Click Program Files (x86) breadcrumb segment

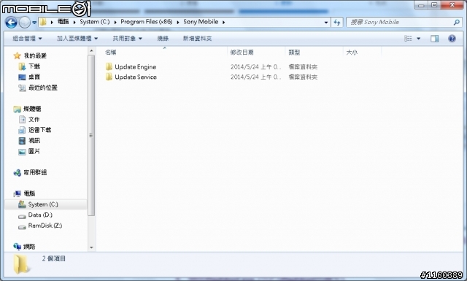tap(146, 22)
